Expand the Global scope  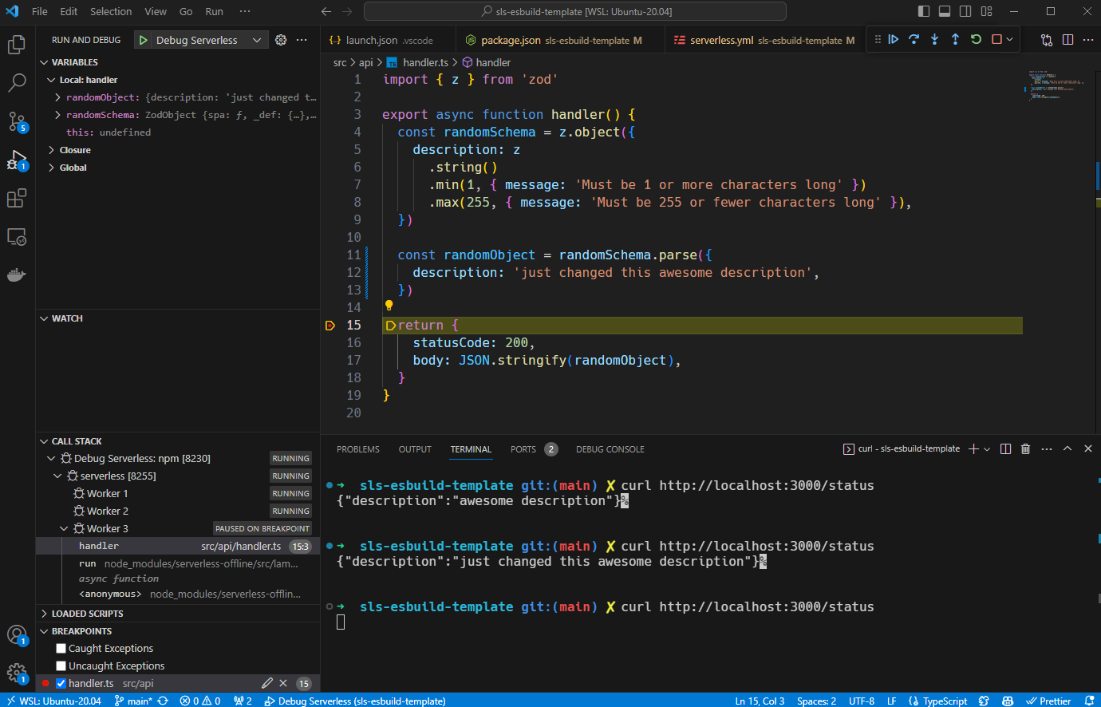(x=51, y=168)
